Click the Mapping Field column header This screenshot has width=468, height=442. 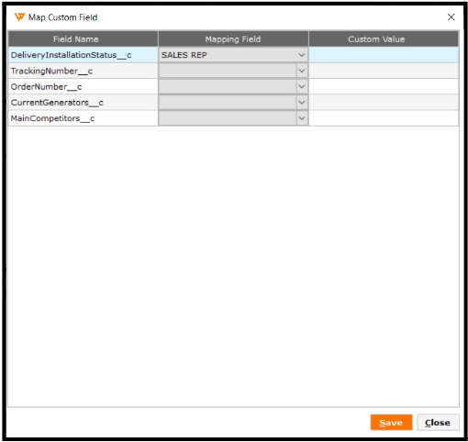click(x=233, y=39)
